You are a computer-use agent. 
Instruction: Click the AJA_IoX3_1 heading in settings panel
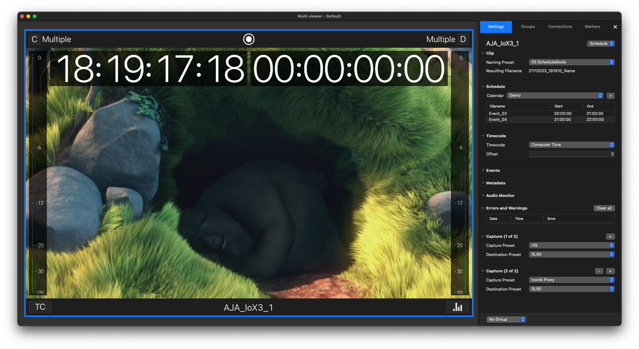click(x=502, y=44)
